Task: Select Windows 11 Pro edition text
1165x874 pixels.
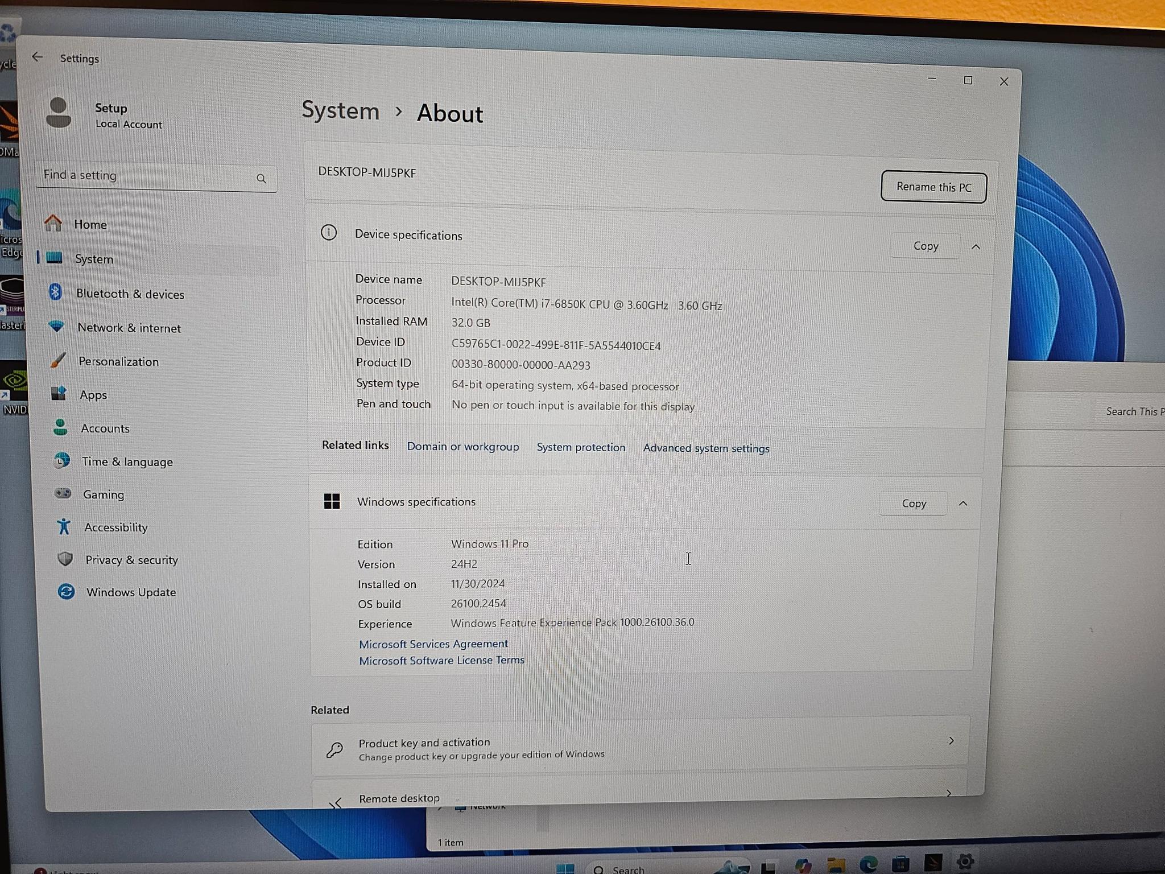Action: point(489,543)
